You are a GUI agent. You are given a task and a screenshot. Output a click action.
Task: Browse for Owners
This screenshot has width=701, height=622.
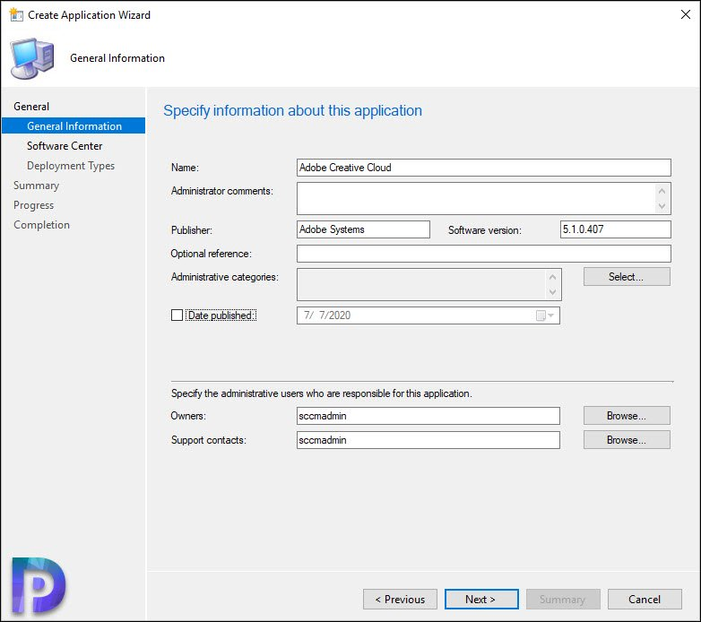point(627,416)
